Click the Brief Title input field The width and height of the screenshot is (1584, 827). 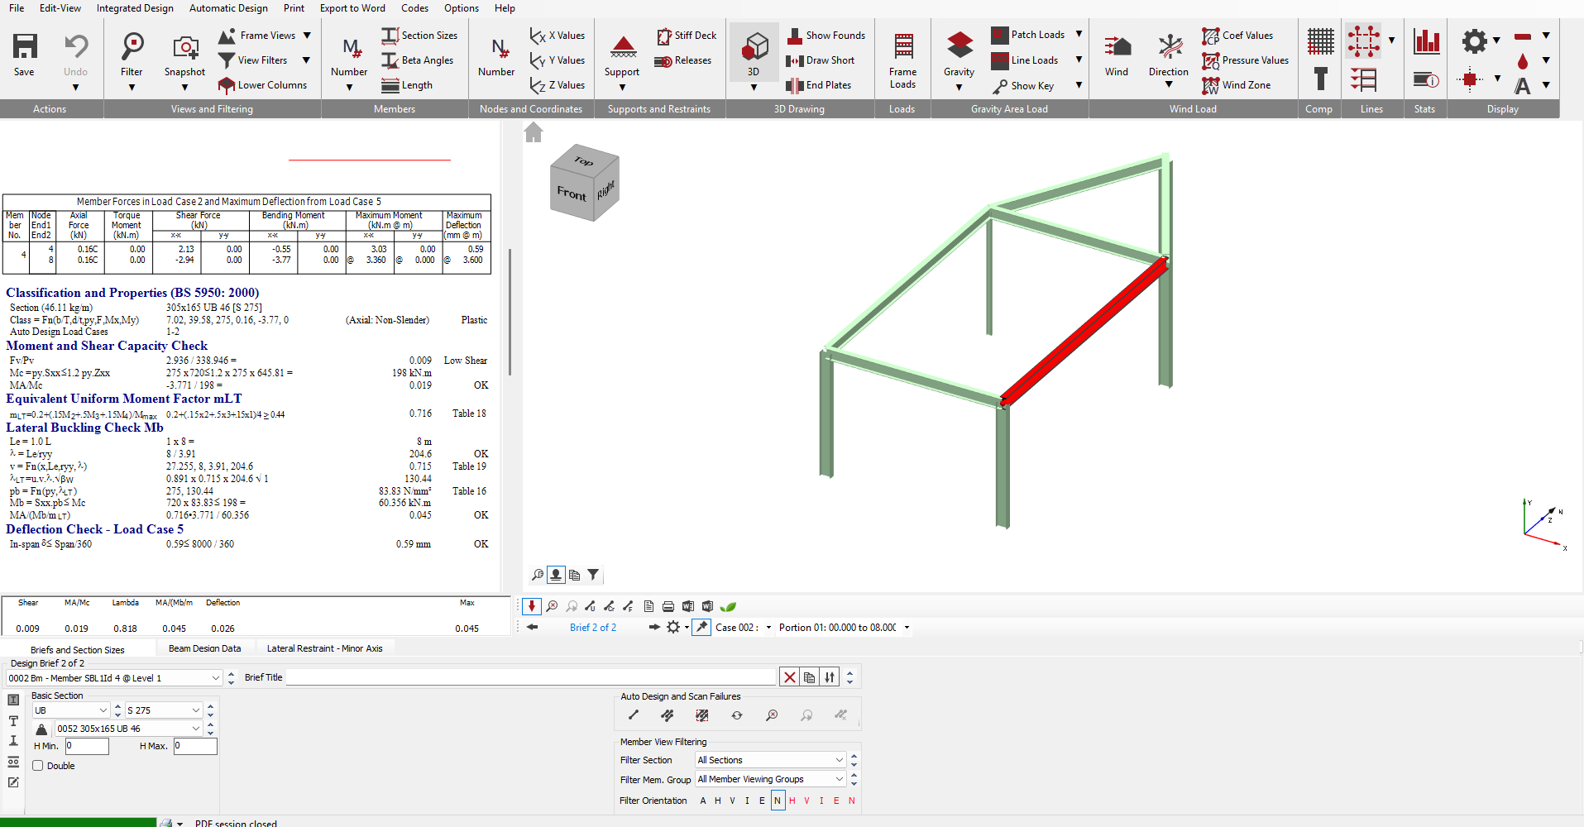pyautogui.click(x=531, y=677)
